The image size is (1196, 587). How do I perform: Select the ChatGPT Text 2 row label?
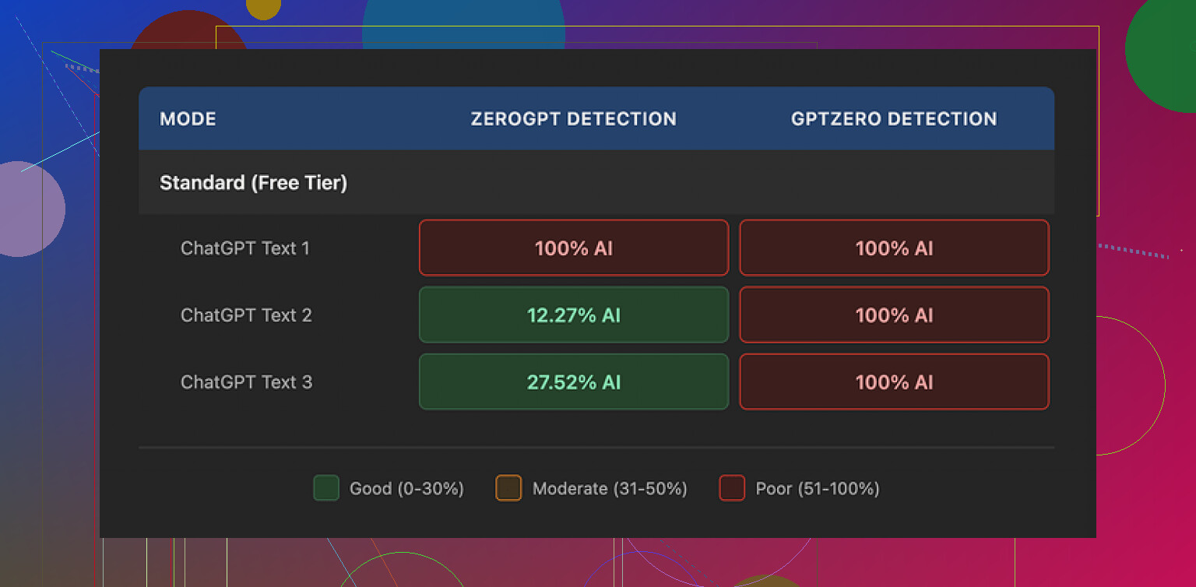coord(246,315)
